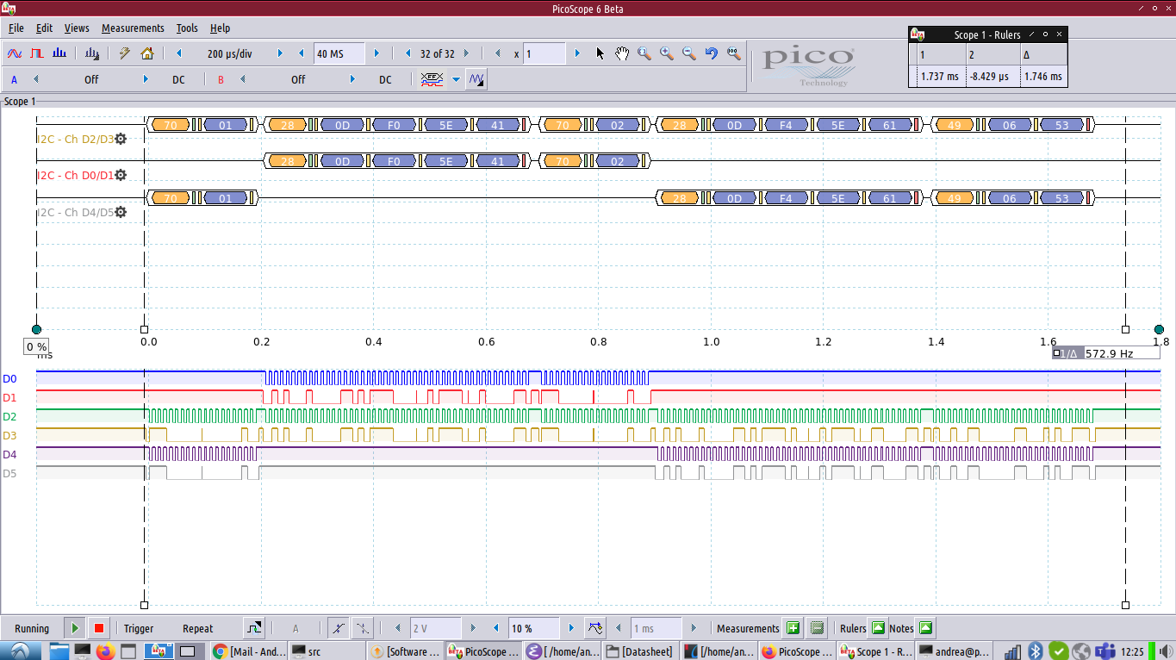The width and height of the screenshot is (1176, 660).
Task: Click the persistence mode icon
Action: point(35,53)
